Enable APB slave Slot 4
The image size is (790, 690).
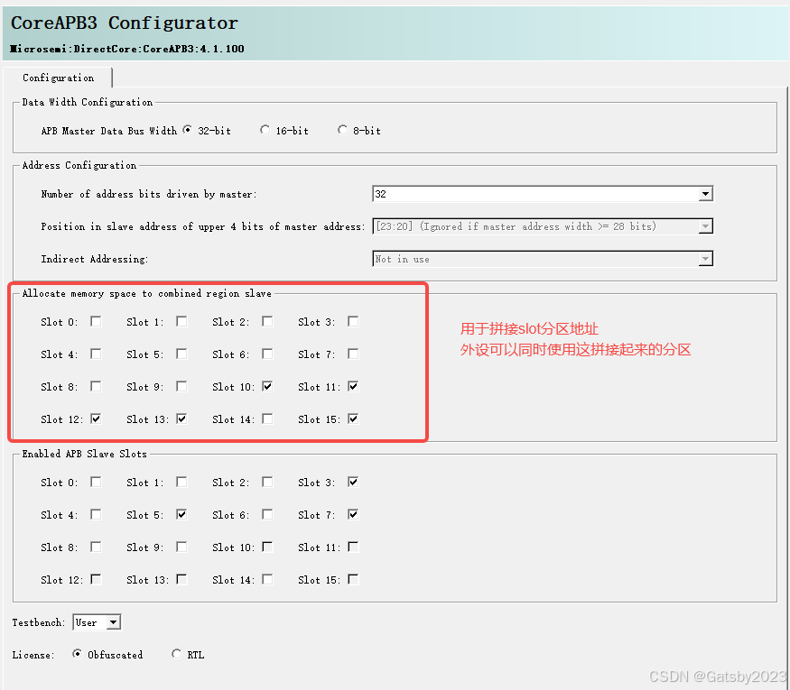coord(96,514)
